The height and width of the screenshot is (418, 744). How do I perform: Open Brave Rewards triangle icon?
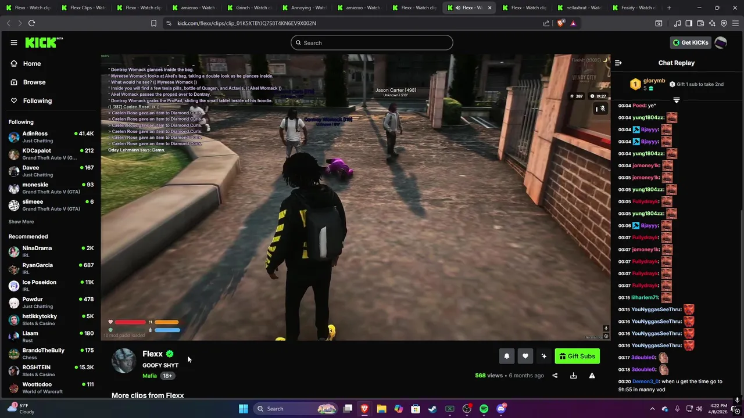573,23
